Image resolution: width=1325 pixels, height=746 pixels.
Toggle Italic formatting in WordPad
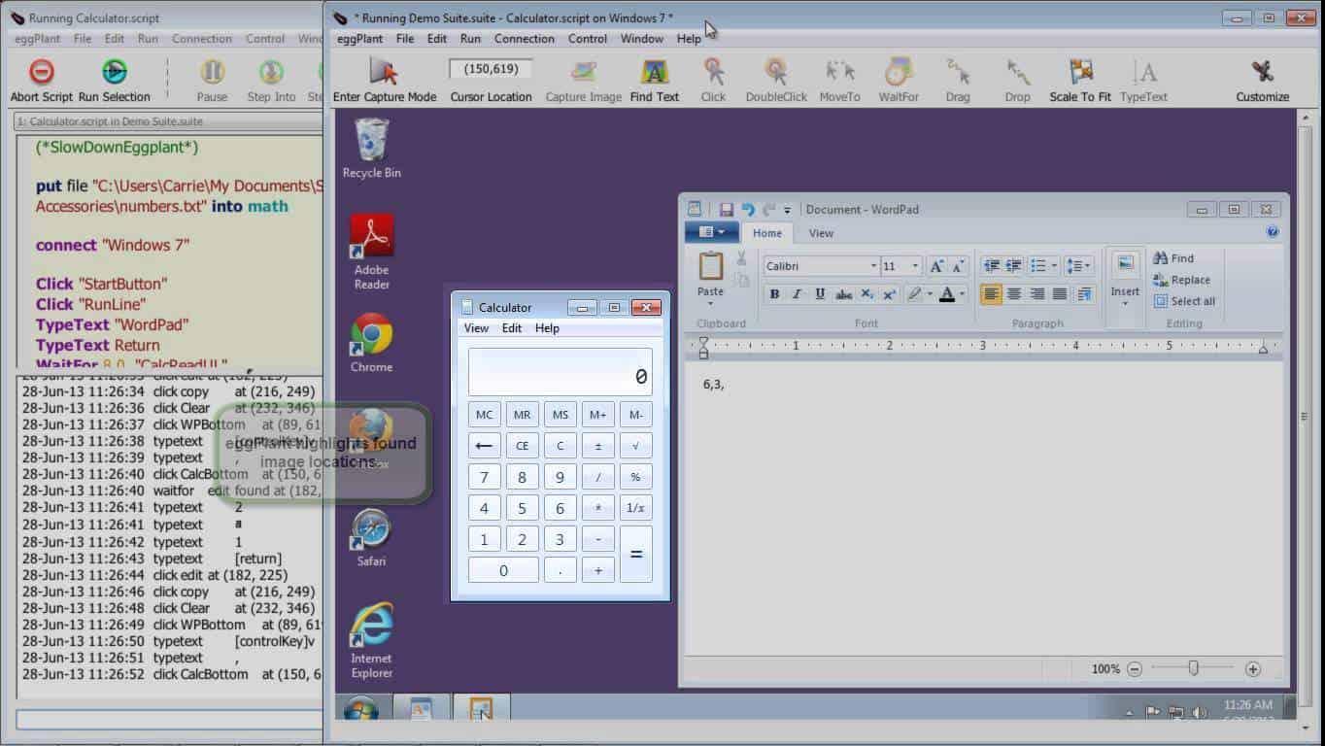[x=798, y=294]
